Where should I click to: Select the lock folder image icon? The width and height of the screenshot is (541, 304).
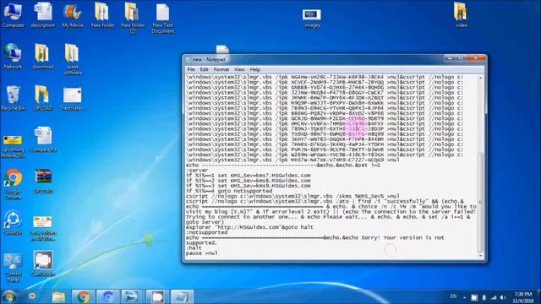point(42,228)
